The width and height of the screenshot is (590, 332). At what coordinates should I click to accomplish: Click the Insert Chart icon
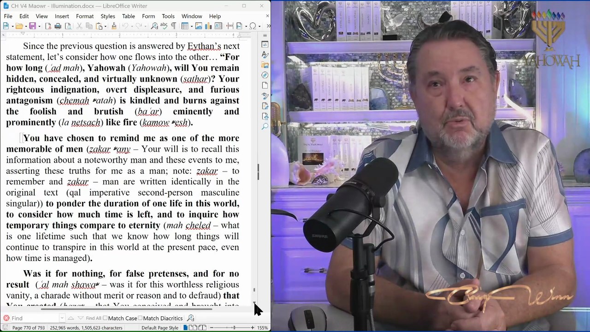tap(208, 26)
